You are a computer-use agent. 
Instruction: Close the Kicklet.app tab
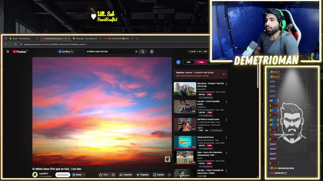click(x=100, y=38)
